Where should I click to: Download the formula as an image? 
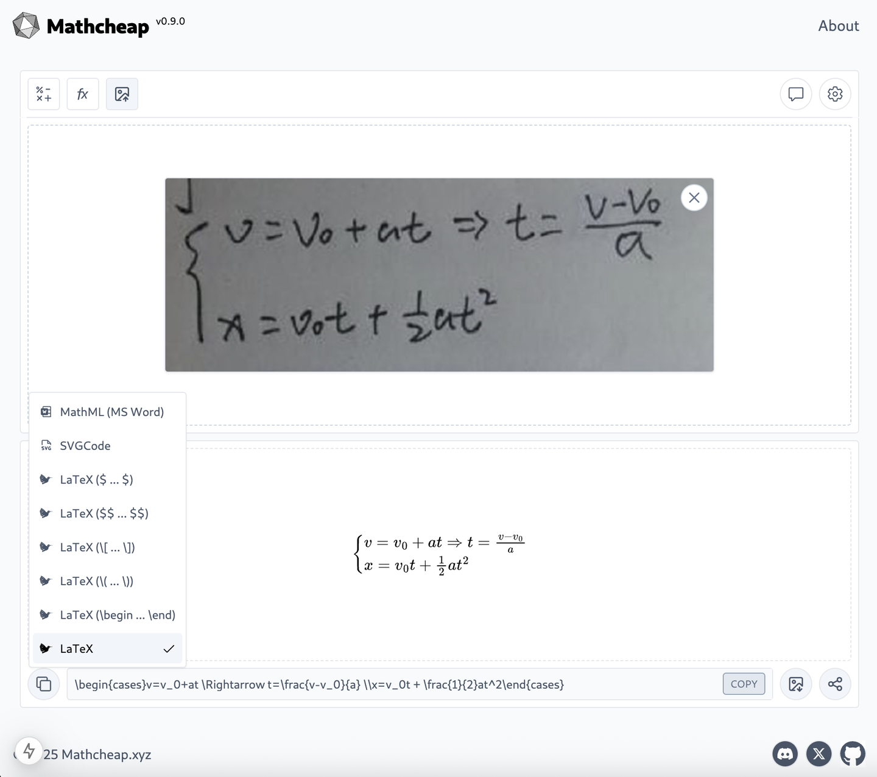click(x=795, y=684)
